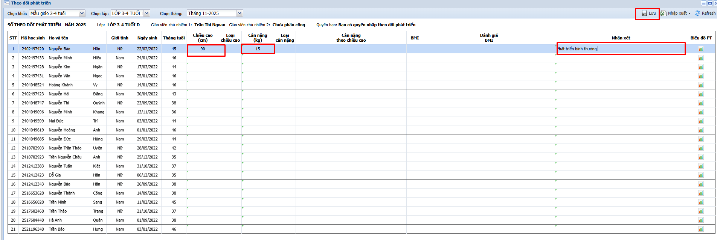Open growth chart for Nguyễn Minh Hiếu
Screen dimensions: 717x240
click(701, 58)
